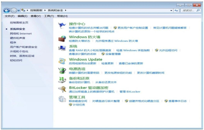This screenshot has width=204, height=130.
Task: Open the 操作中心 heading link
Action: click(77, 24)
